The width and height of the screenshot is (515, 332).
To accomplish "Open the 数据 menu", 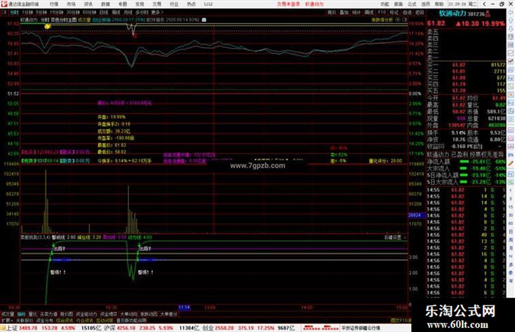I will click(105, 4).
